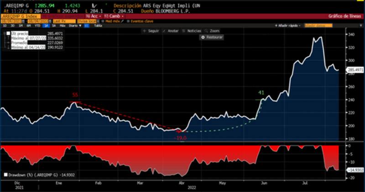This screenshot has height=192, width=365.
Task: Enable the Eventos clave checkbox
Action: click(x=127, y=21)
